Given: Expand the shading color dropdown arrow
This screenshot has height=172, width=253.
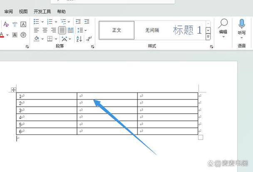Looking at the screenshot, I should [42, 39].
